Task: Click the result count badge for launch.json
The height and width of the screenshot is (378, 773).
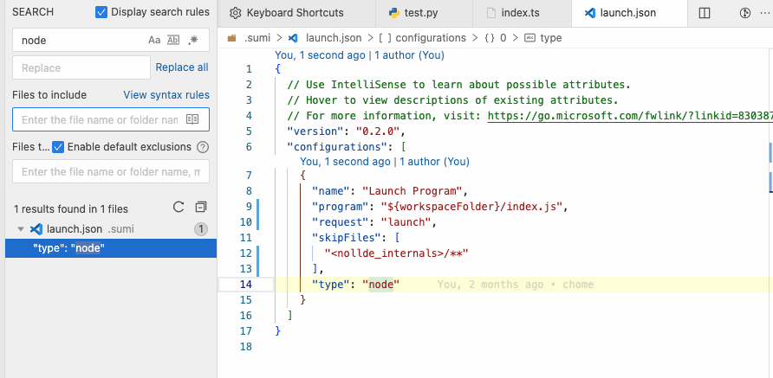Action: click(201, 229)
